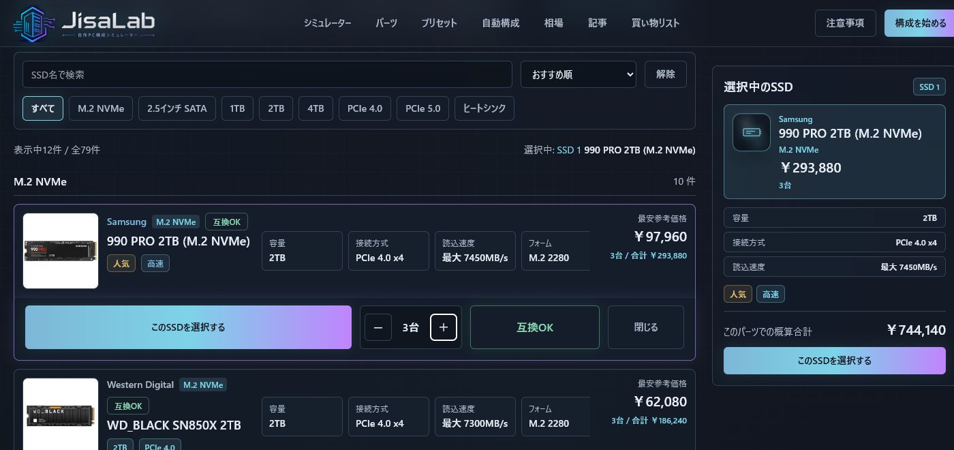This screenshot has width=954, height=450.
Task: Increase 990 PRO quantity with plus button
Action: click(x=444, y=327)
